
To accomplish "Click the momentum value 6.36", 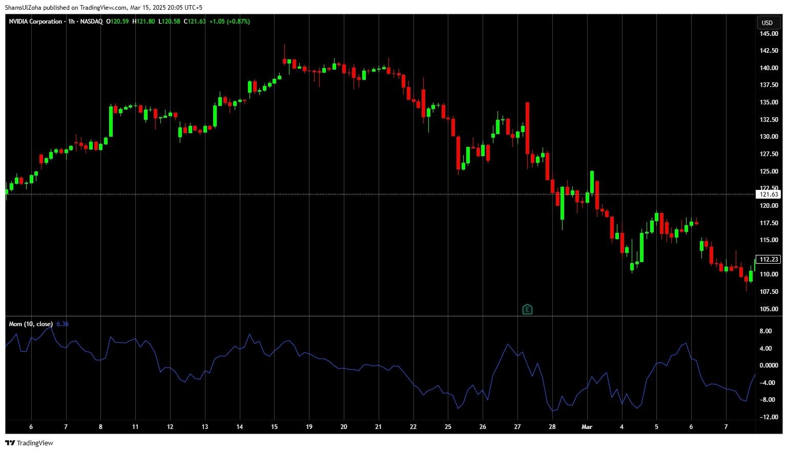I will click(63, 324).
